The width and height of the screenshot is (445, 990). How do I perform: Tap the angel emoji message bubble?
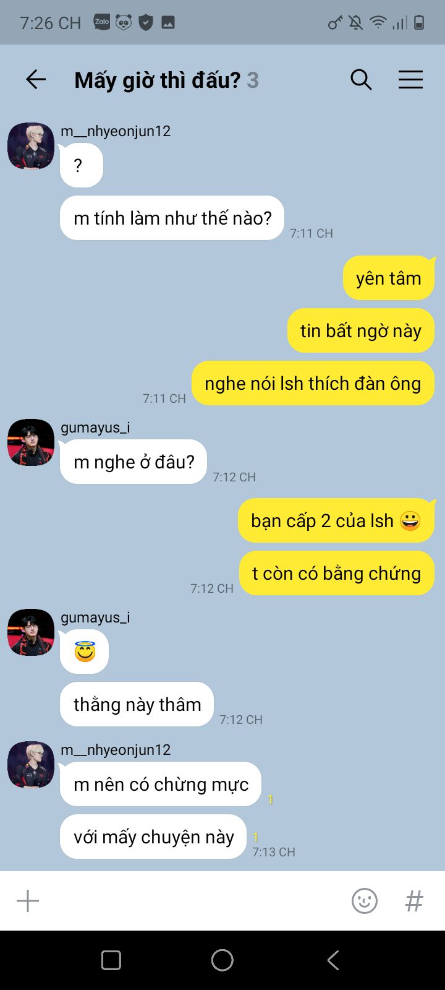tap(84, 652)
